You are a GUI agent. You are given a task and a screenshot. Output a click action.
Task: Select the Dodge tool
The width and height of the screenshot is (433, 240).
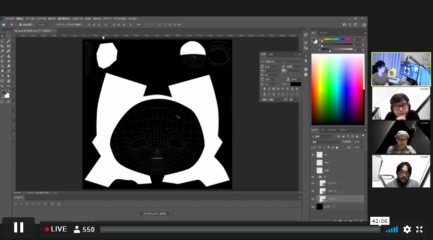click(3, 71)
